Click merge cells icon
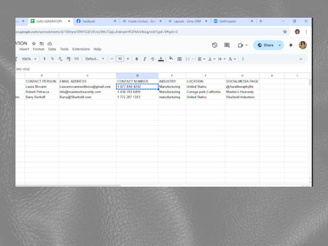 (x=188, y=59)
